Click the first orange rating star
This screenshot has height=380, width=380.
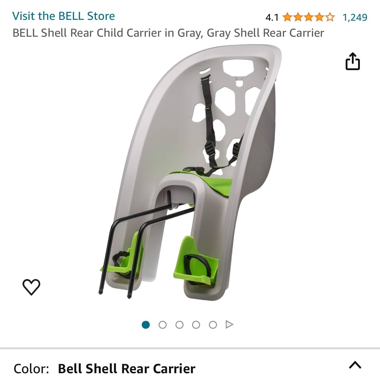(287, 17)
